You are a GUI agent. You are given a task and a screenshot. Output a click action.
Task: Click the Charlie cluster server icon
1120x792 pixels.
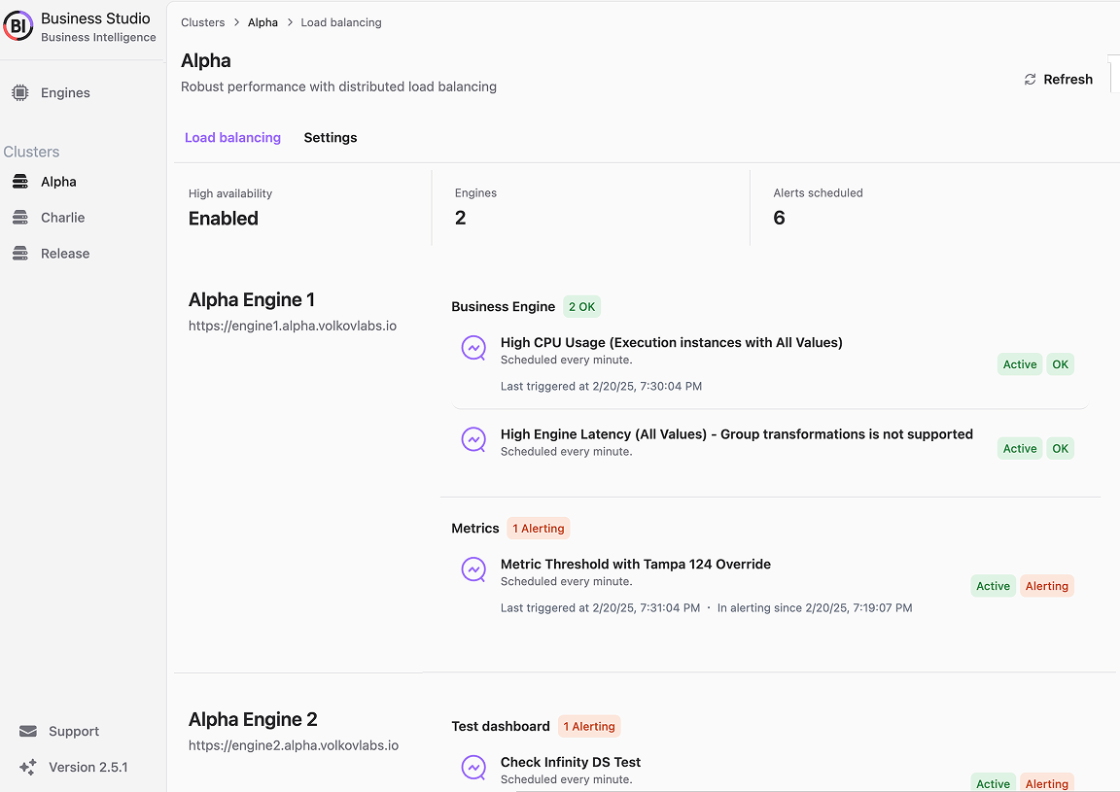(20, 218)
